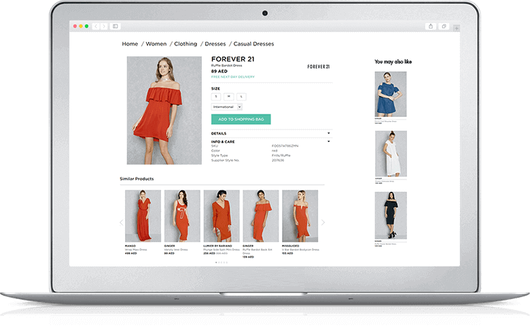Click the Similar Products heading

pos(137,179)
